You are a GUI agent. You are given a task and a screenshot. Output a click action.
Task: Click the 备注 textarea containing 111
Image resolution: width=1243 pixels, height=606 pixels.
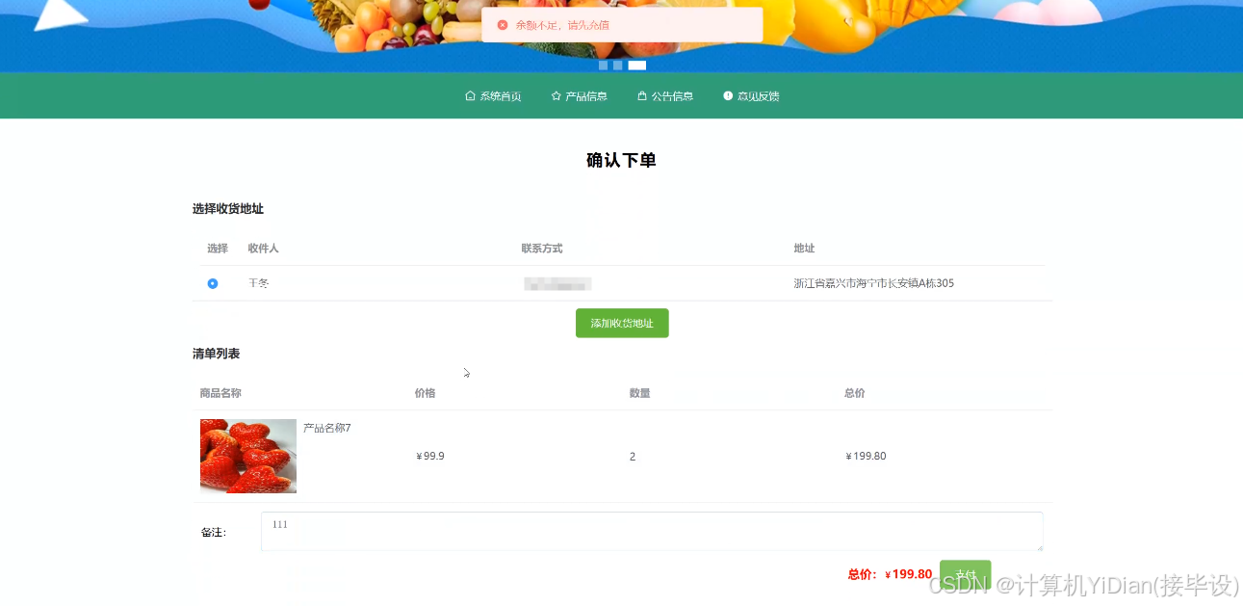click(x=652, y=532)
